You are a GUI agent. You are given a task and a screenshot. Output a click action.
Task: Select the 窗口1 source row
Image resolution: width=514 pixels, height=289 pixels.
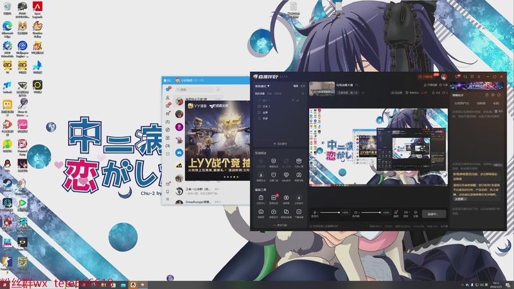coord(279,100)
